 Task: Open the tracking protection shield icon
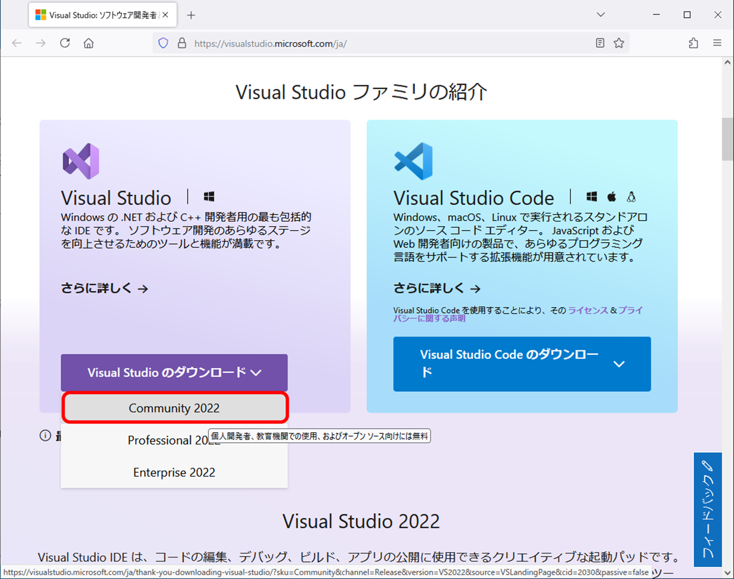163,43
